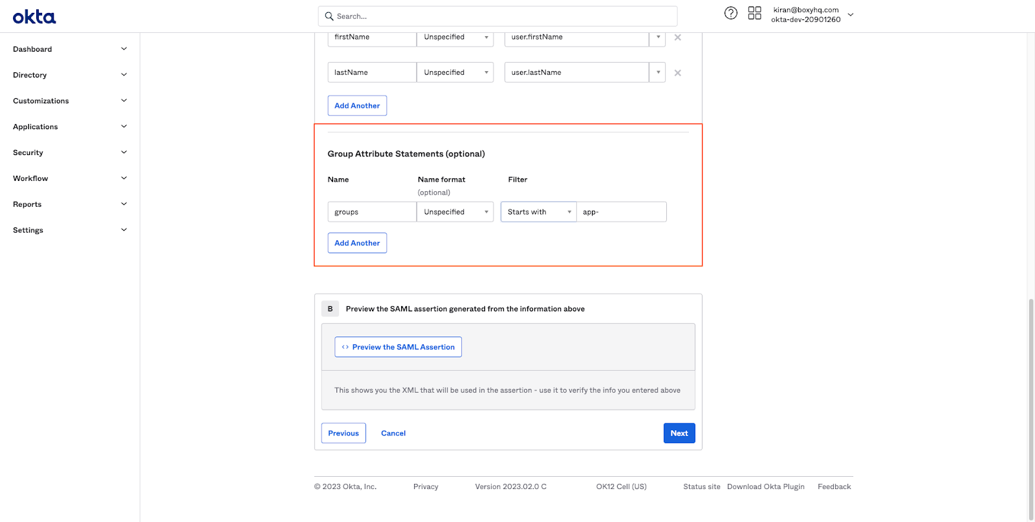Image resolution: width=1035 pixels, height=522 pixels.
Task: Remove the lastName attribute row
Action: pyautogui.click(x=678, y=73)
